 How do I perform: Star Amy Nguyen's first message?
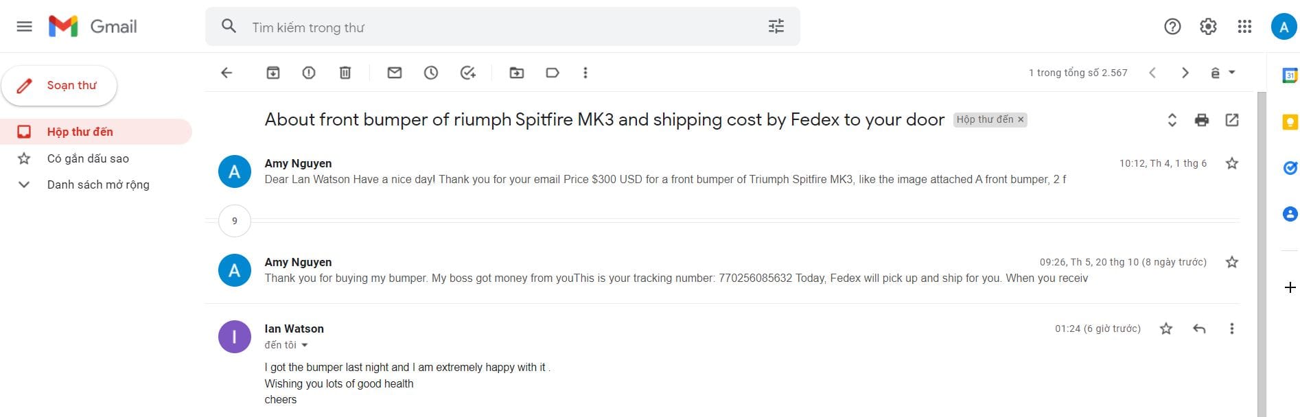[x=1232, y=163]
